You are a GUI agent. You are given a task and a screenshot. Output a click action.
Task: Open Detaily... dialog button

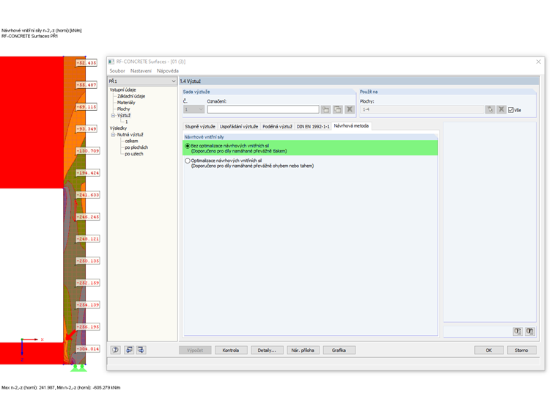[x=267, y=350]
